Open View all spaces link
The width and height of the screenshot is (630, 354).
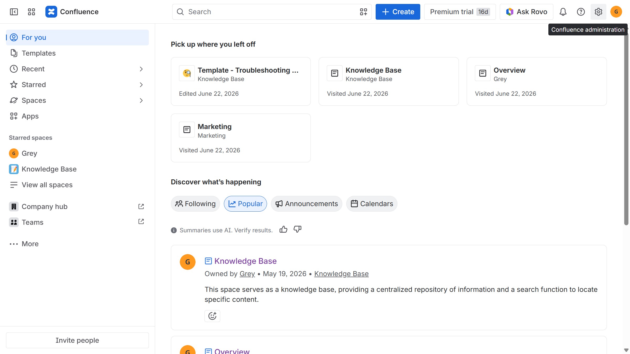77,185
